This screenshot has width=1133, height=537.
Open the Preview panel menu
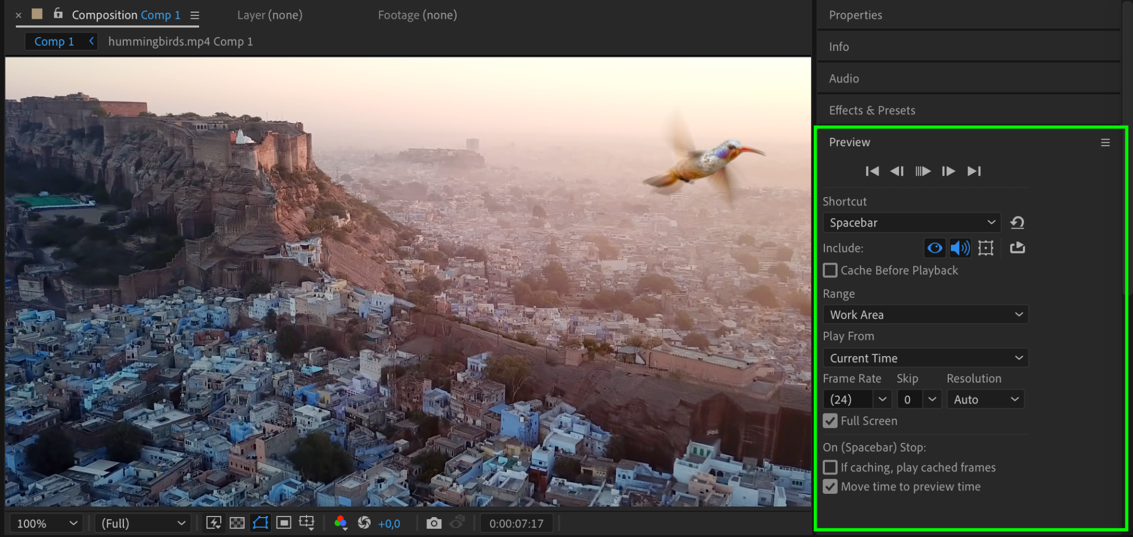1105,143
